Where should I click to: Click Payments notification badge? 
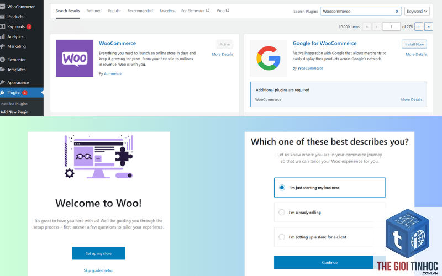[x=29, y=26]
